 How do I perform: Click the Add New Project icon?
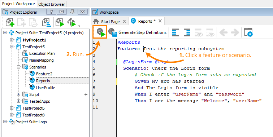(10, 22)
